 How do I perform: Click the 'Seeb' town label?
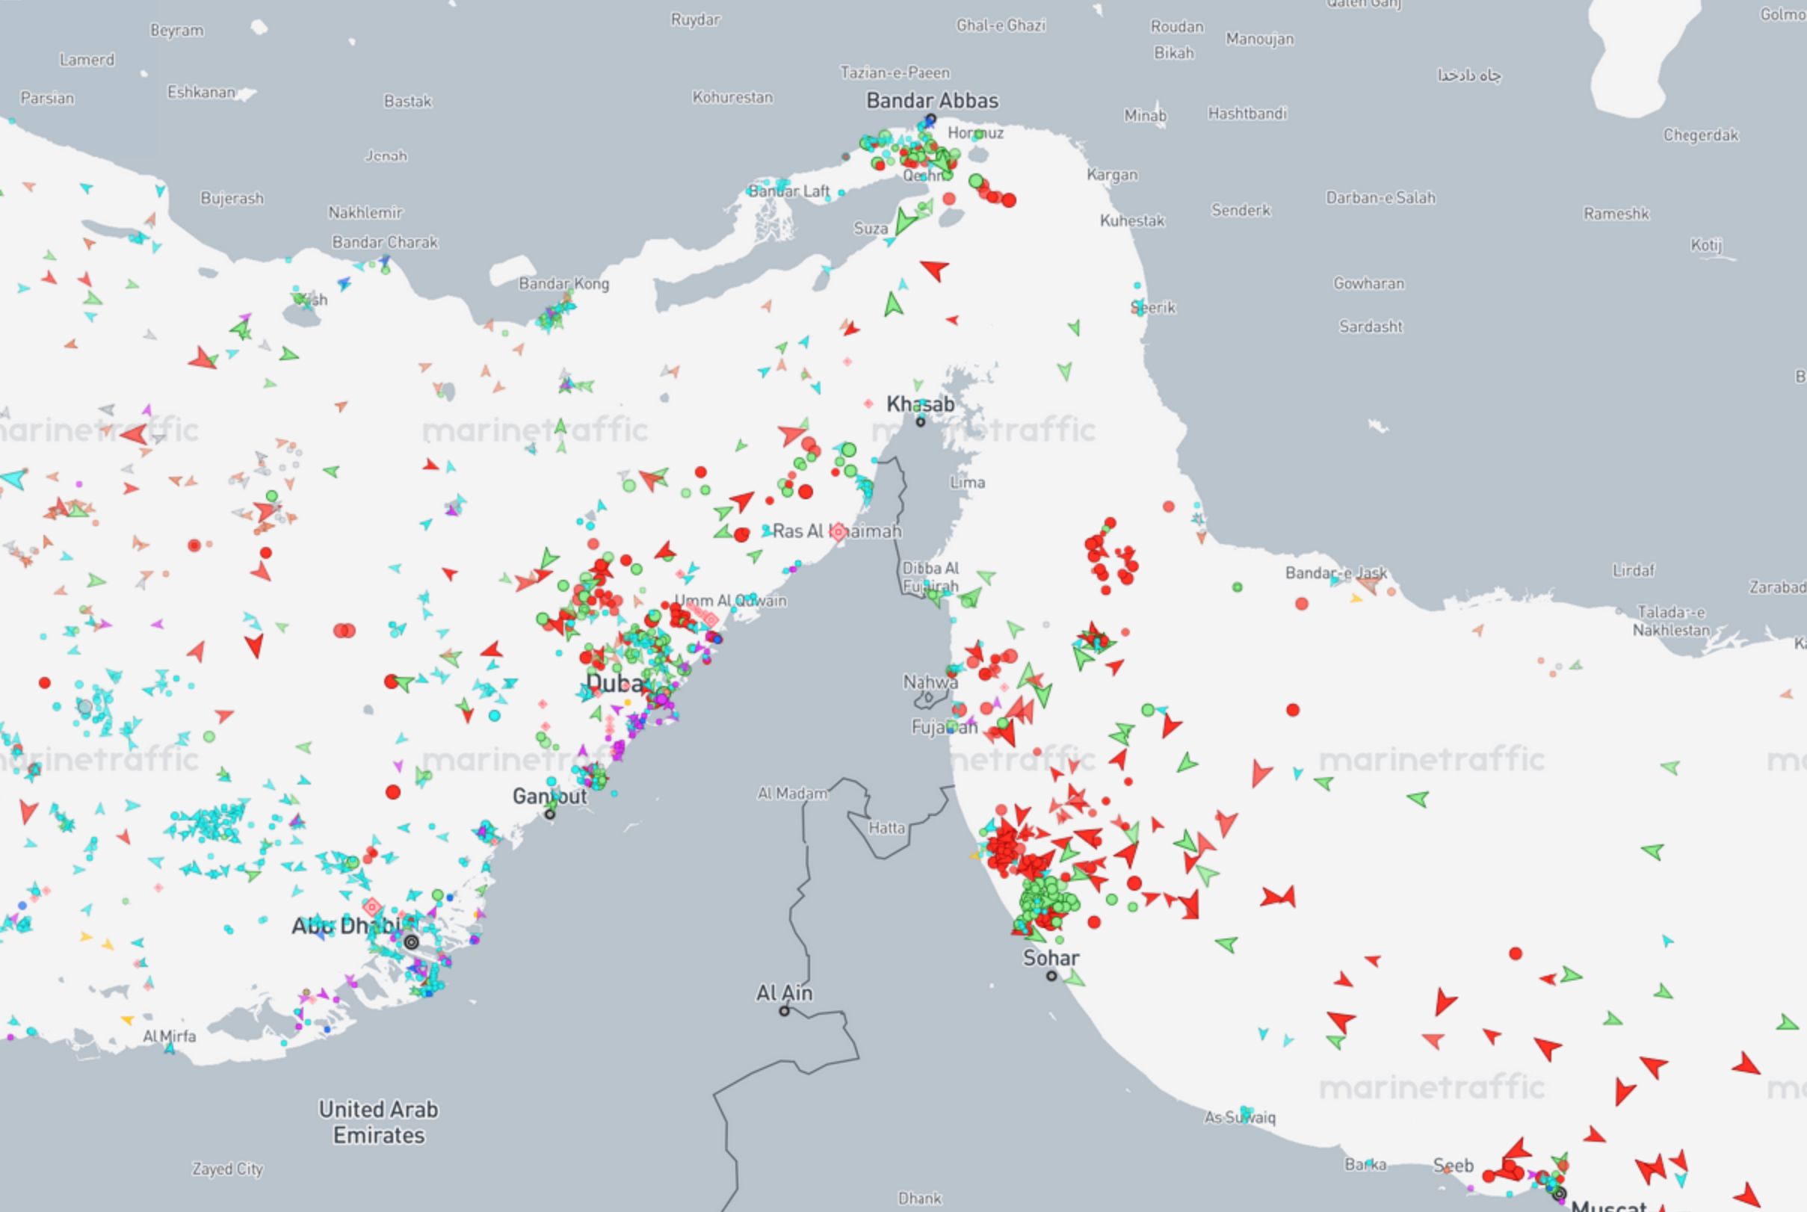coord(1454,1165)
